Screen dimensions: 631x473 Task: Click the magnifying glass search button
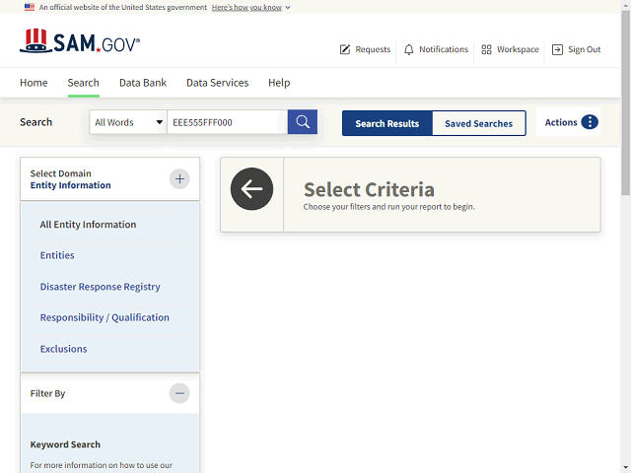point(303,122)
